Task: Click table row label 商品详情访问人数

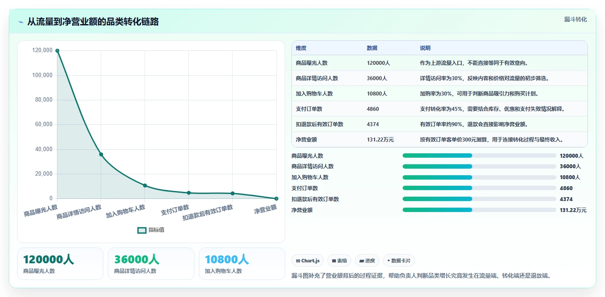Action: click(317, 78)
